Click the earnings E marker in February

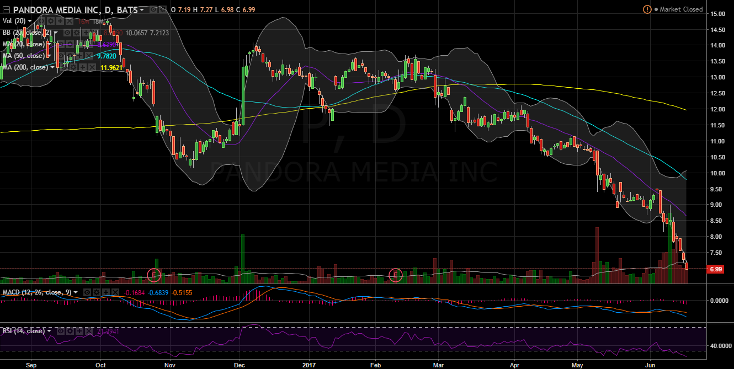pos(395,274)
